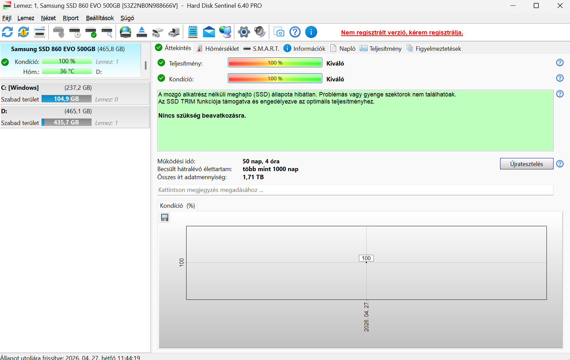Click the blue envelope mail icon

[x=209, y=32]
